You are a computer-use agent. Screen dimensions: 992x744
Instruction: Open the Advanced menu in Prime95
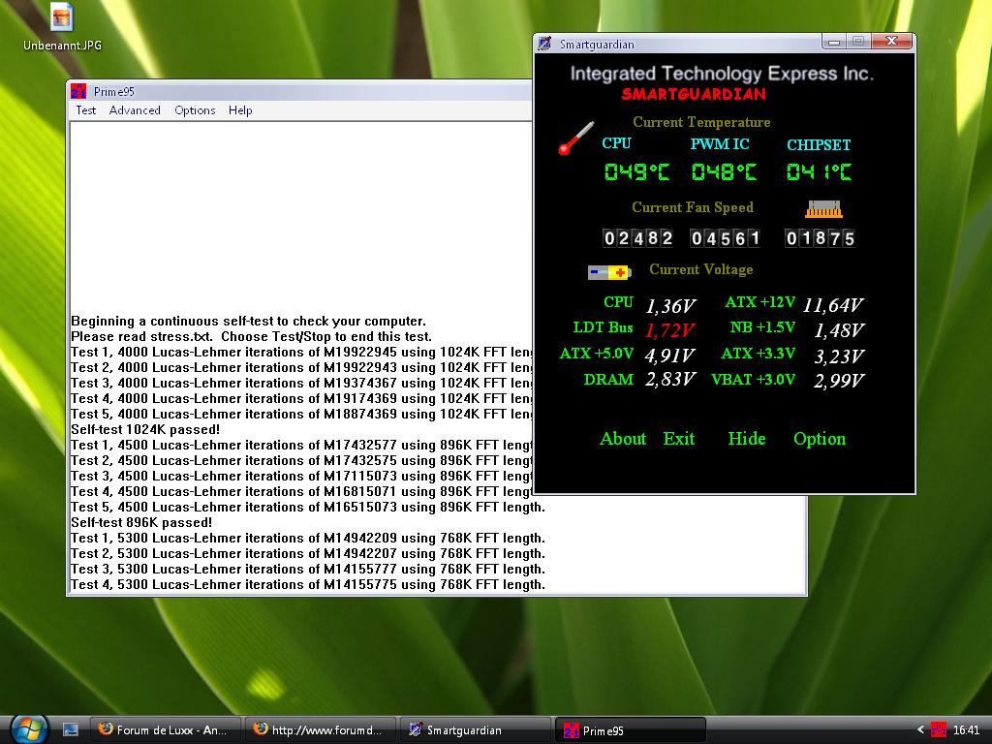[x=135, y=110]
